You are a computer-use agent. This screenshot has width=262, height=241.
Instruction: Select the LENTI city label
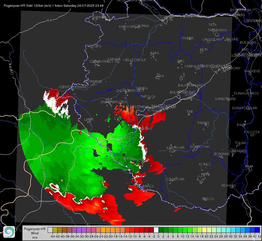click(89, 120)
